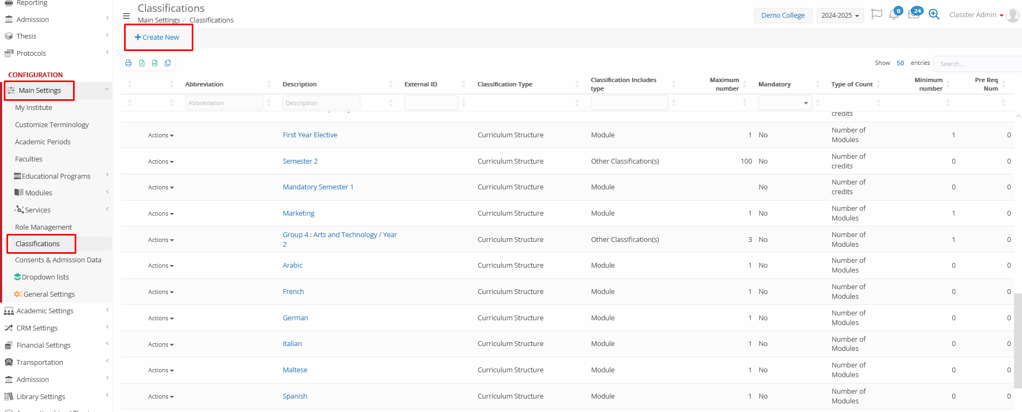Toggle the hamburger sidebar menu
Screen dimensions: 1022x412
126,16
